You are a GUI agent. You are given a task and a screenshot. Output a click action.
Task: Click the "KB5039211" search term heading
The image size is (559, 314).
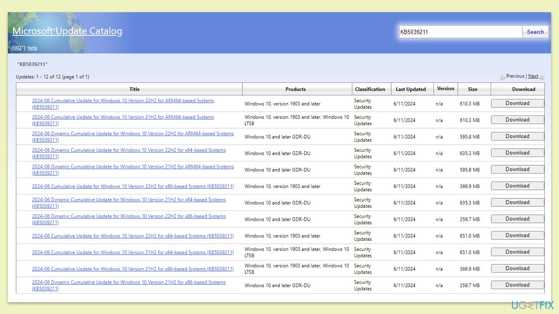pyautogui.click(x=32, y=64)
